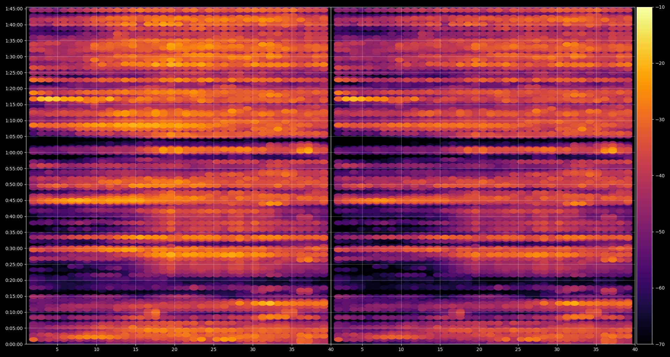Click the inferno colorbar gradient strip
The height and width of the screenshot is (357, 670).
click(x=644, y=176)
